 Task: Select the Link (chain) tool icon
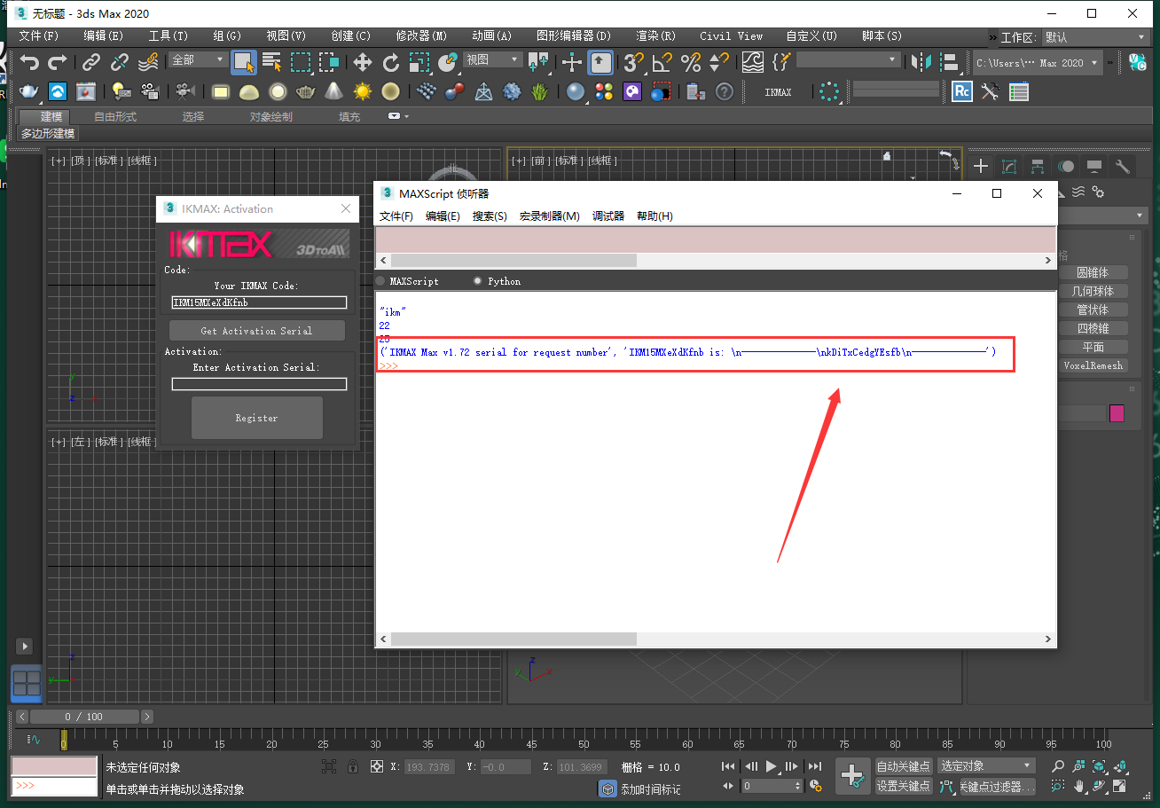[91, 62]
